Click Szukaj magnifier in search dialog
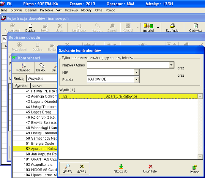The image size is (205, 178). click(67, 168)
